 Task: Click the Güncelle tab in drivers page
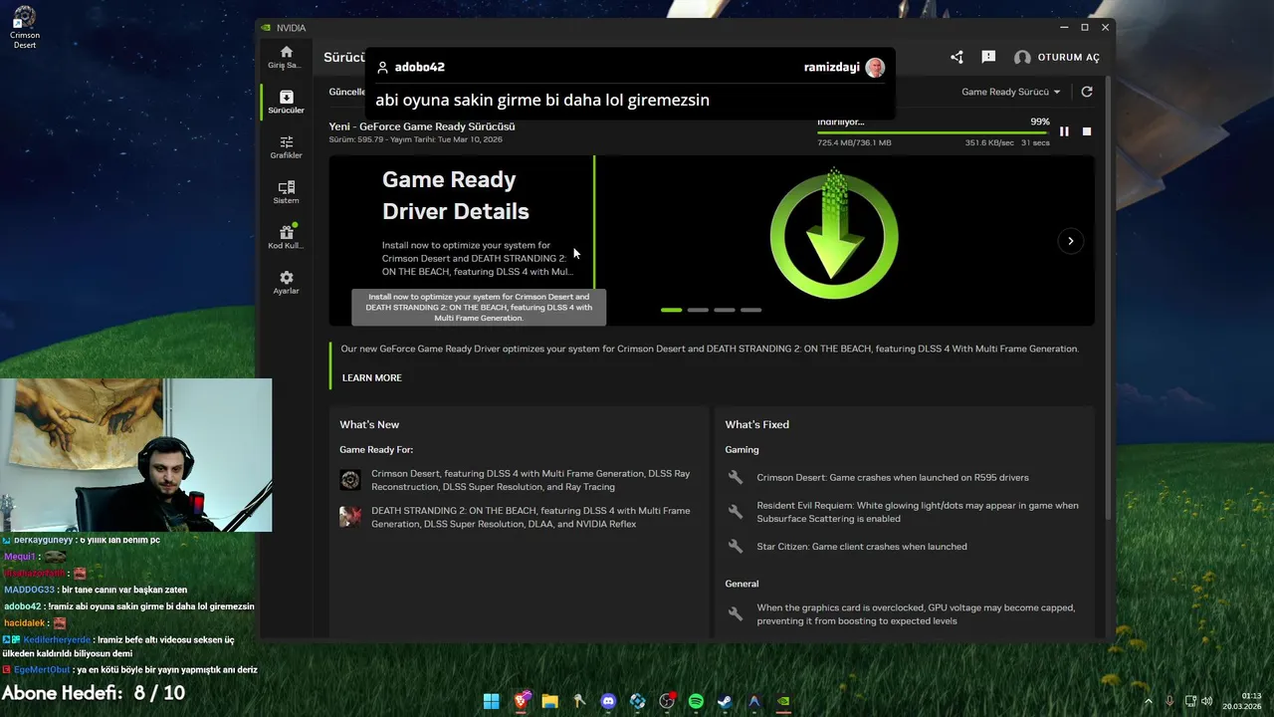[346, 92]
